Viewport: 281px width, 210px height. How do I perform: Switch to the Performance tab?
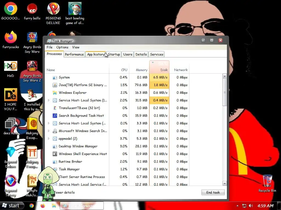[74, 54]
